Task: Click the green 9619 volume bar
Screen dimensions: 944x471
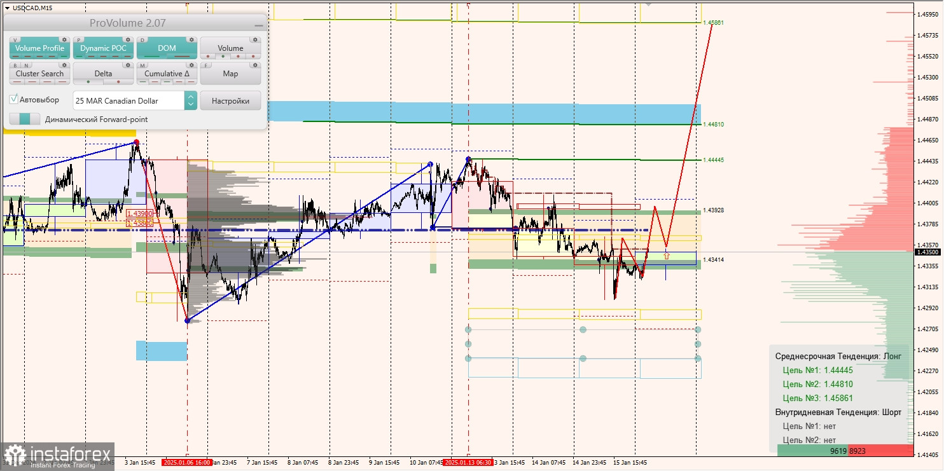Action: [x=814, y=450]
